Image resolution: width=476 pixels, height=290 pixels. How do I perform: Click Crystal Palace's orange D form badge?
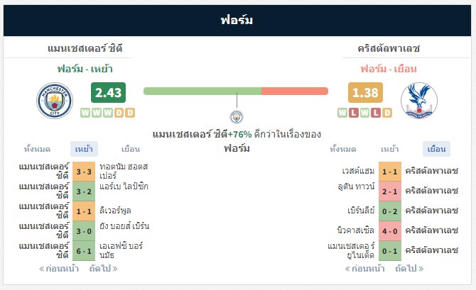(387, 113)
